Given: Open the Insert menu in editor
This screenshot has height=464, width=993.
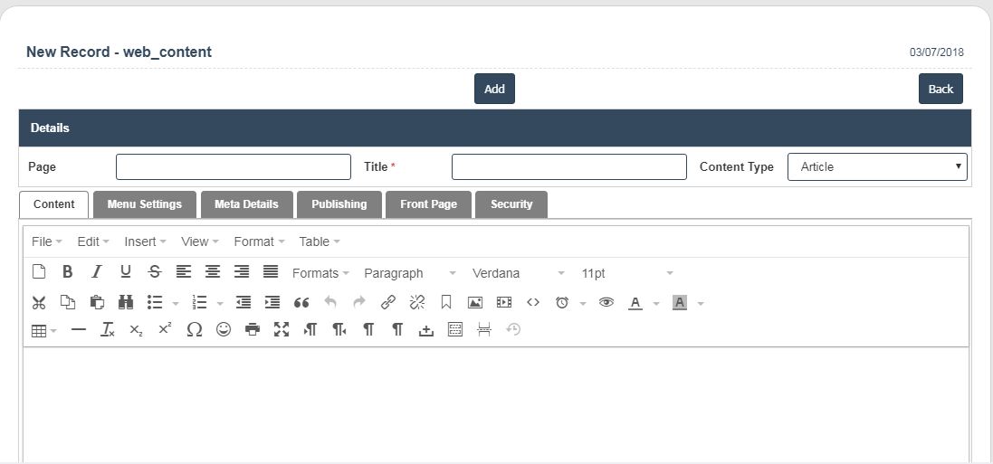Looking at the screenshot, I should click(x=145, y=241).
